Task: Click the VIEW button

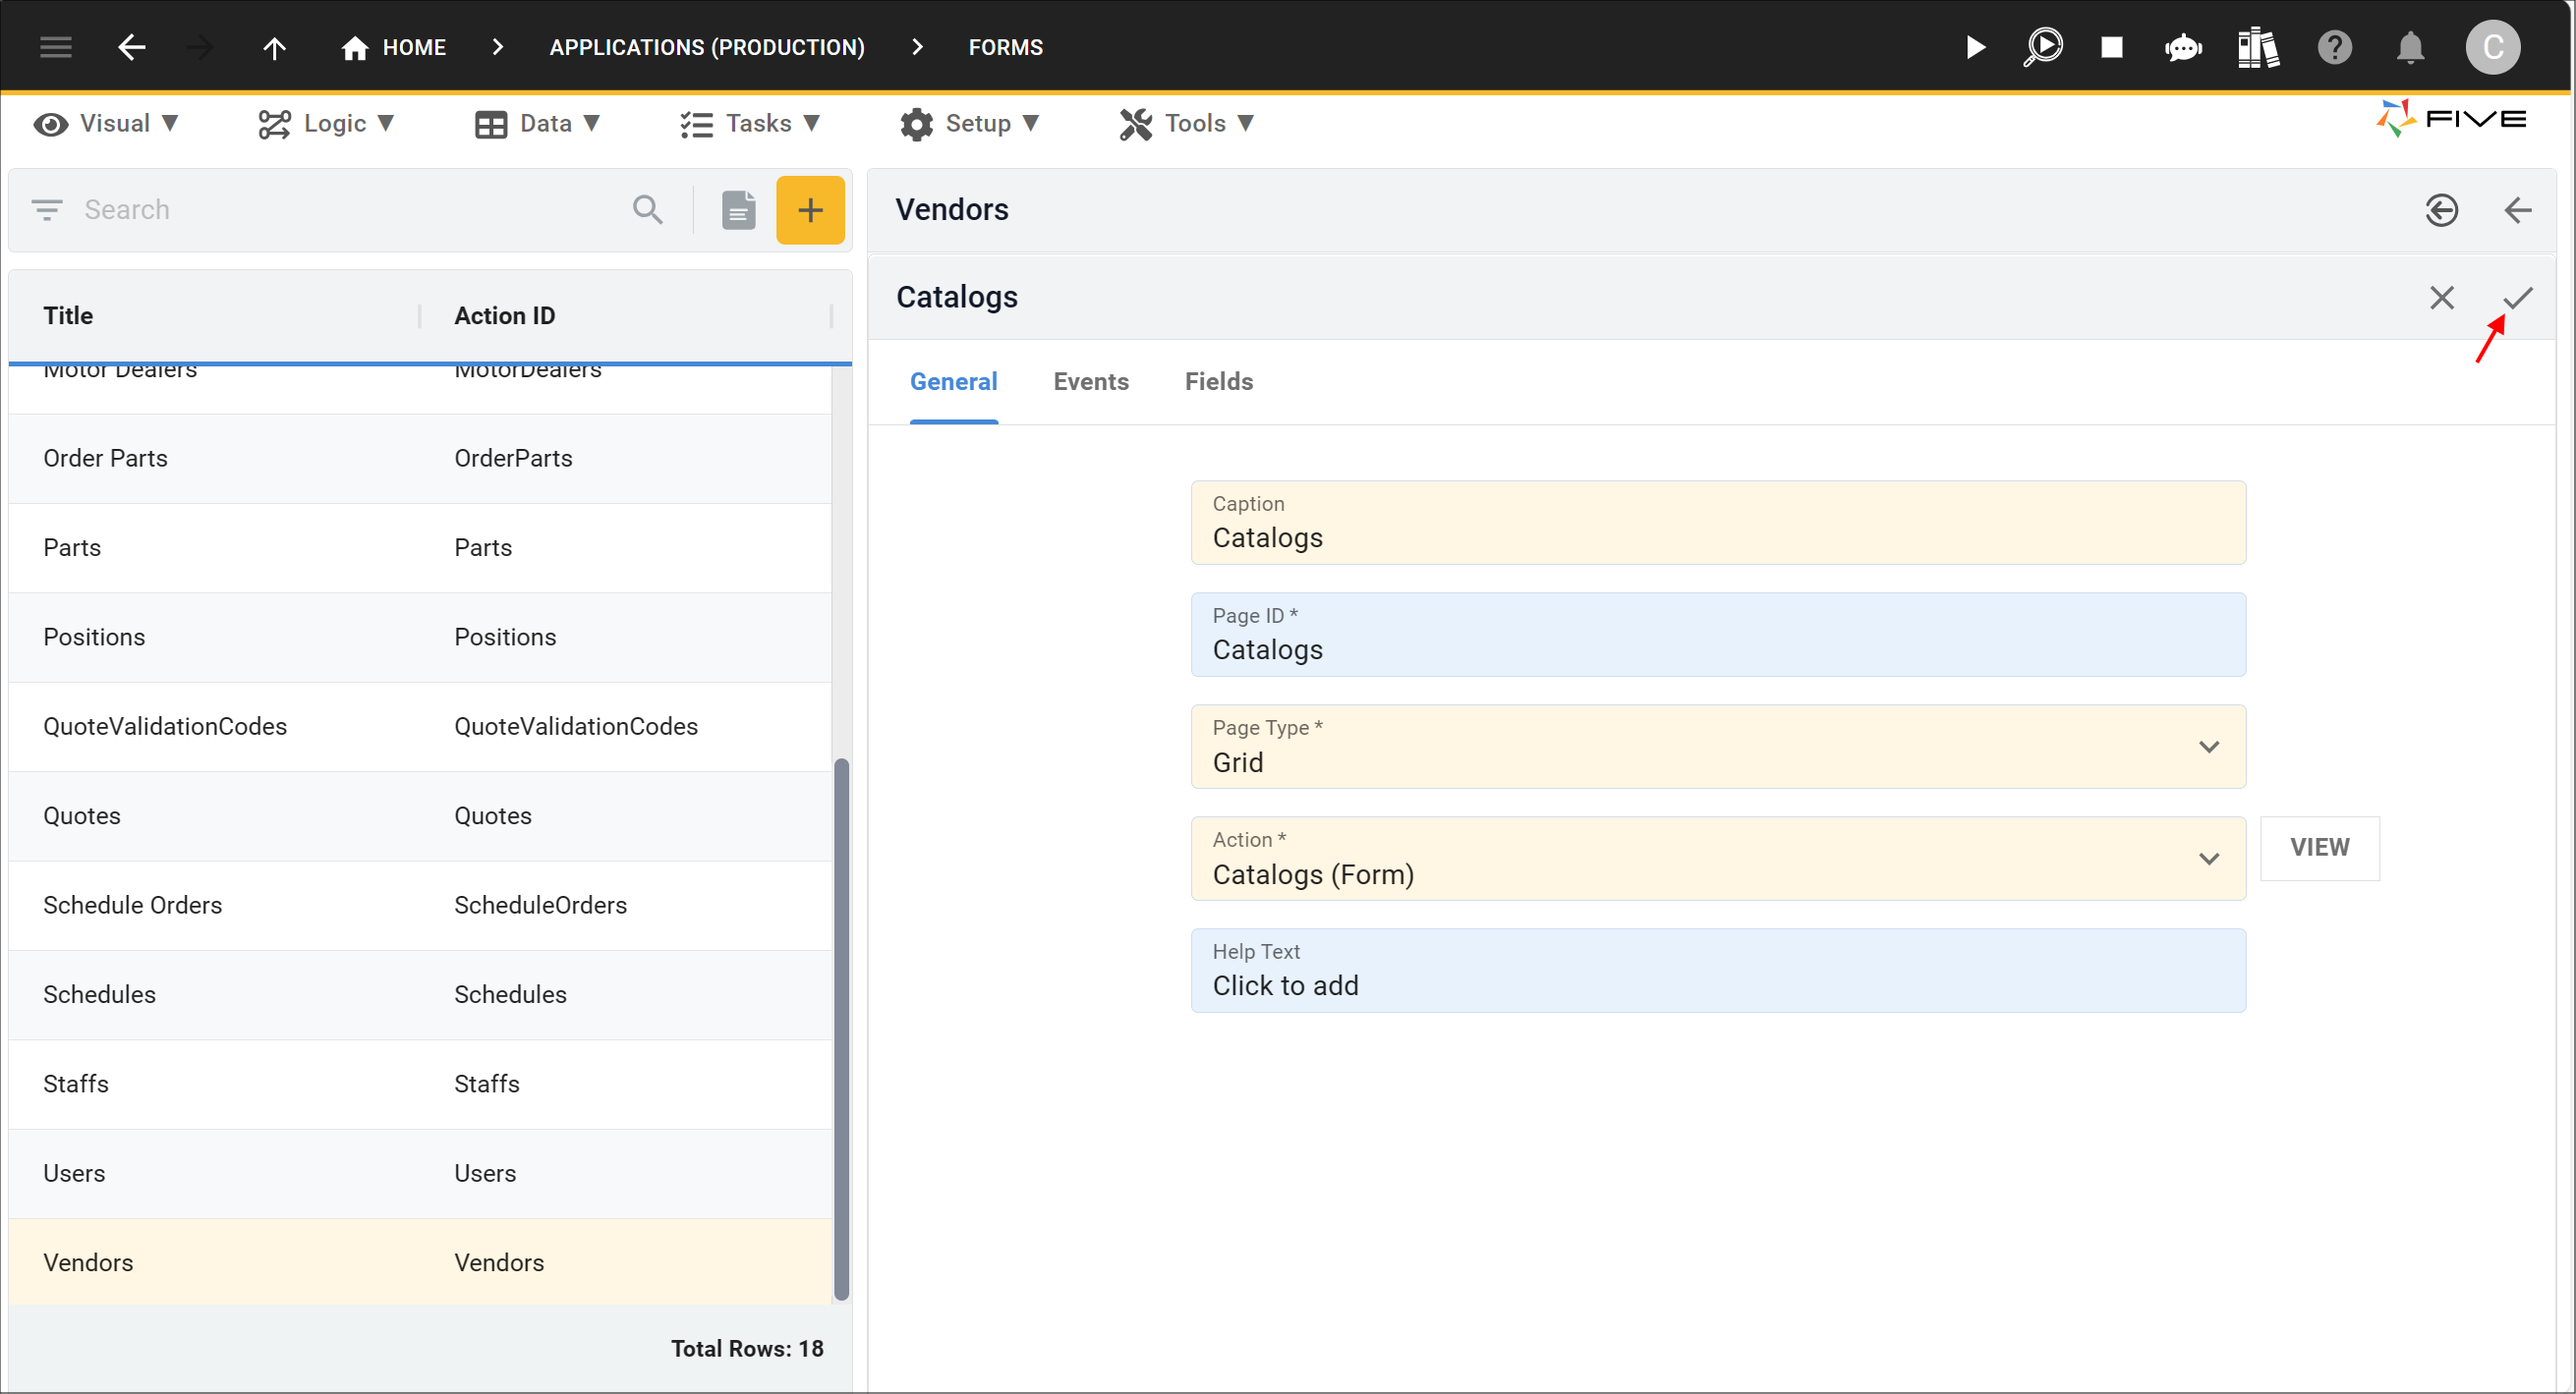Action: [x=2319, y=848]
